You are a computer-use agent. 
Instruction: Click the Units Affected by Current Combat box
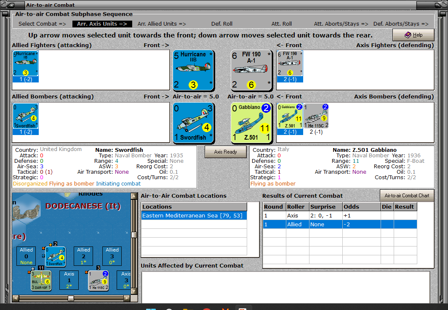(x=286, y=287)
